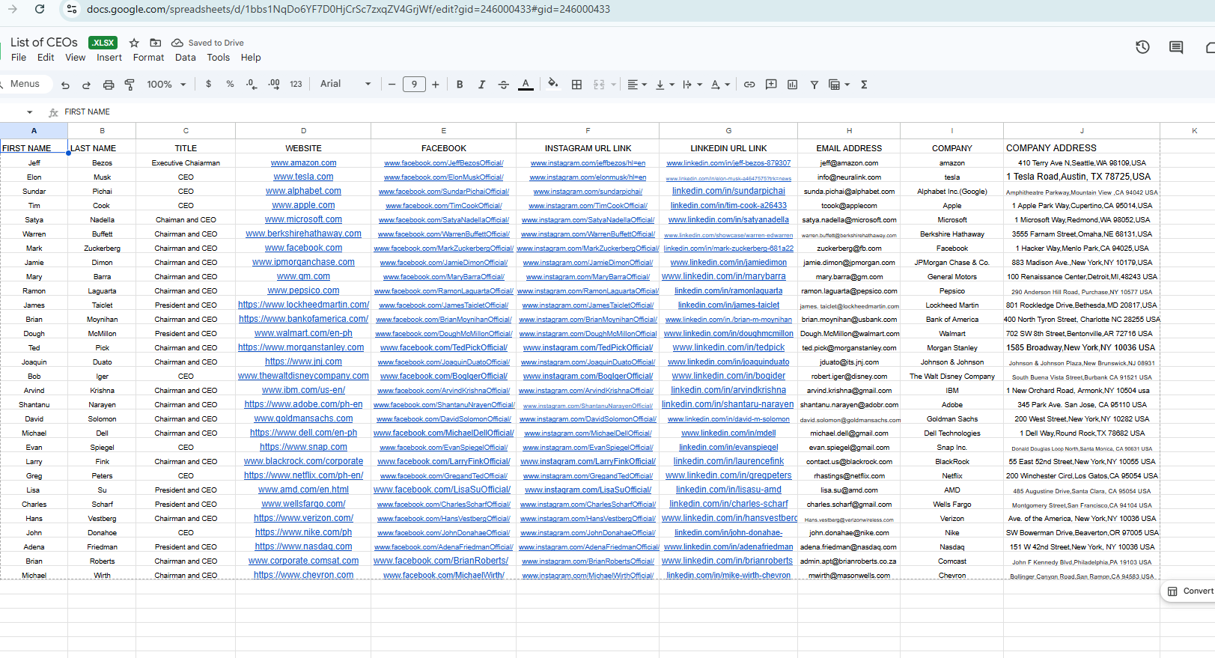1215x658 pixels.
Task: Open the horizontal align dropdown
Action: [x=637, y=85]
